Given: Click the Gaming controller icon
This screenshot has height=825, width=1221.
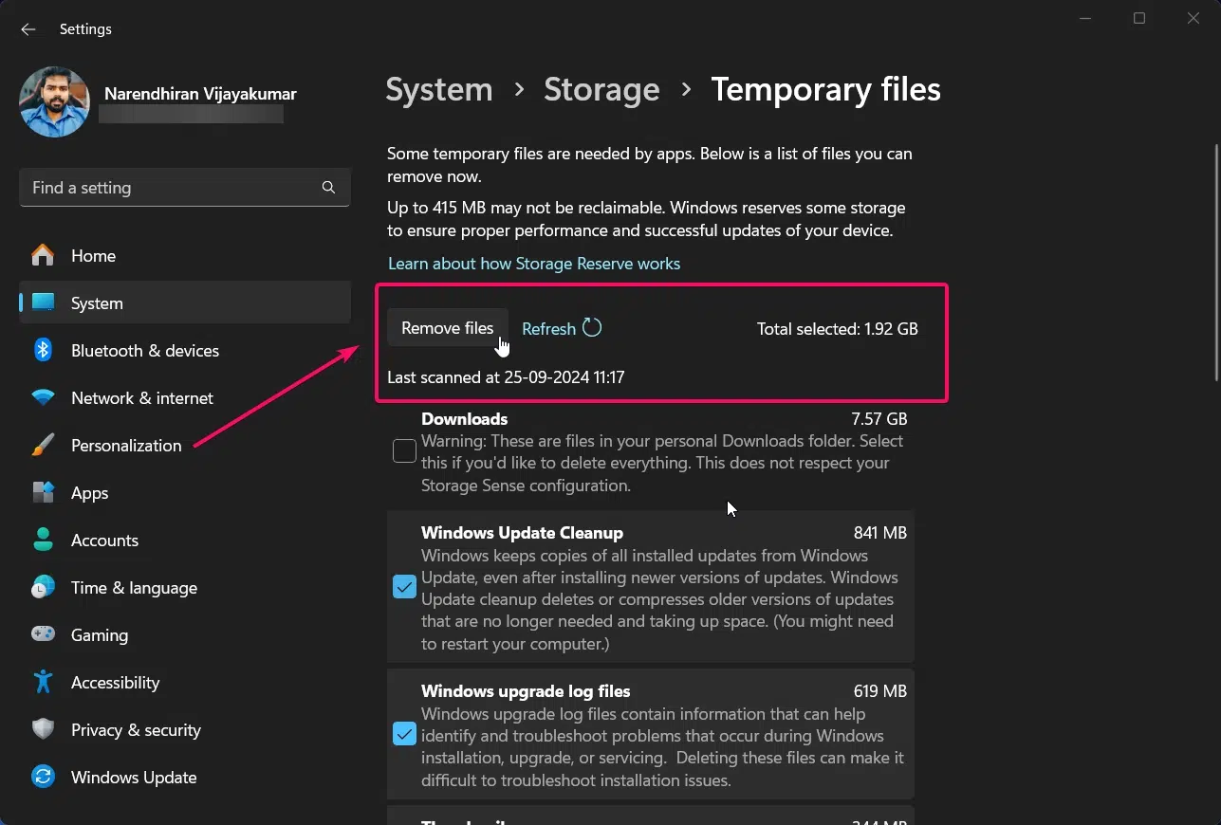Looking at the screenshot, I should 43,634.
